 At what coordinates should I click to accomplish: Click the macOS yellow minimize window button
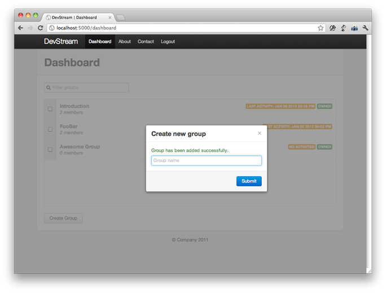coord(28,15)
